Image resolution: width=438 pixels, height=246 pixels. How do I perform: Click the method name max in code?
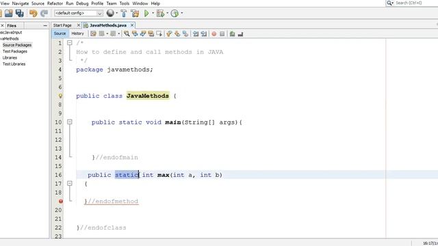(164, 175)
